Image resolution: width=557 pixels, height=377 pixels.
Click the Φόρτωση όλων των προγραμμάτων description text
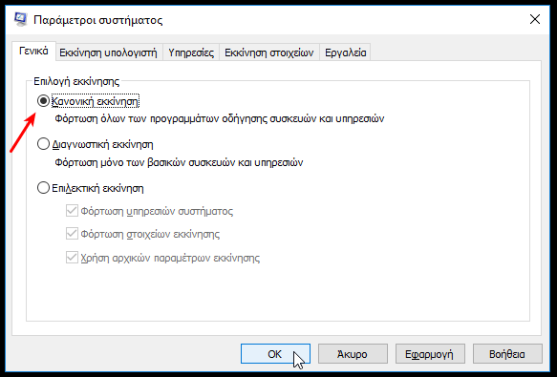[x=219, y=118]
